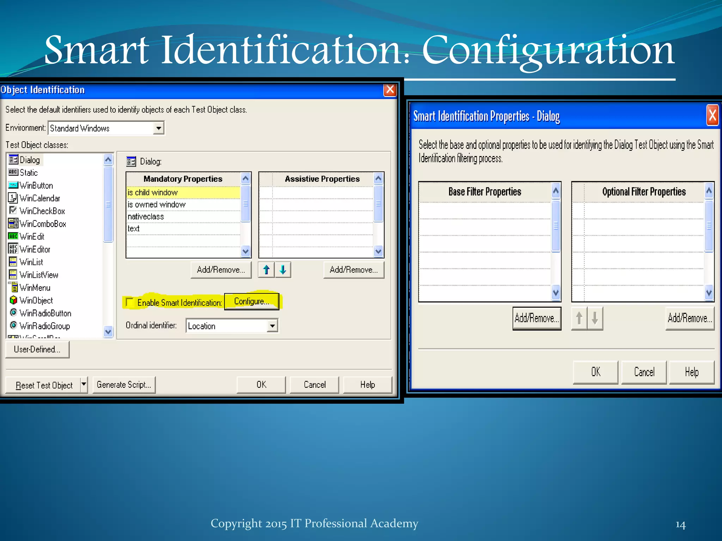This screenshot has height=541, width=722.
Task: Select the WinEdit class icon
Action: click(x=13, y=236)
